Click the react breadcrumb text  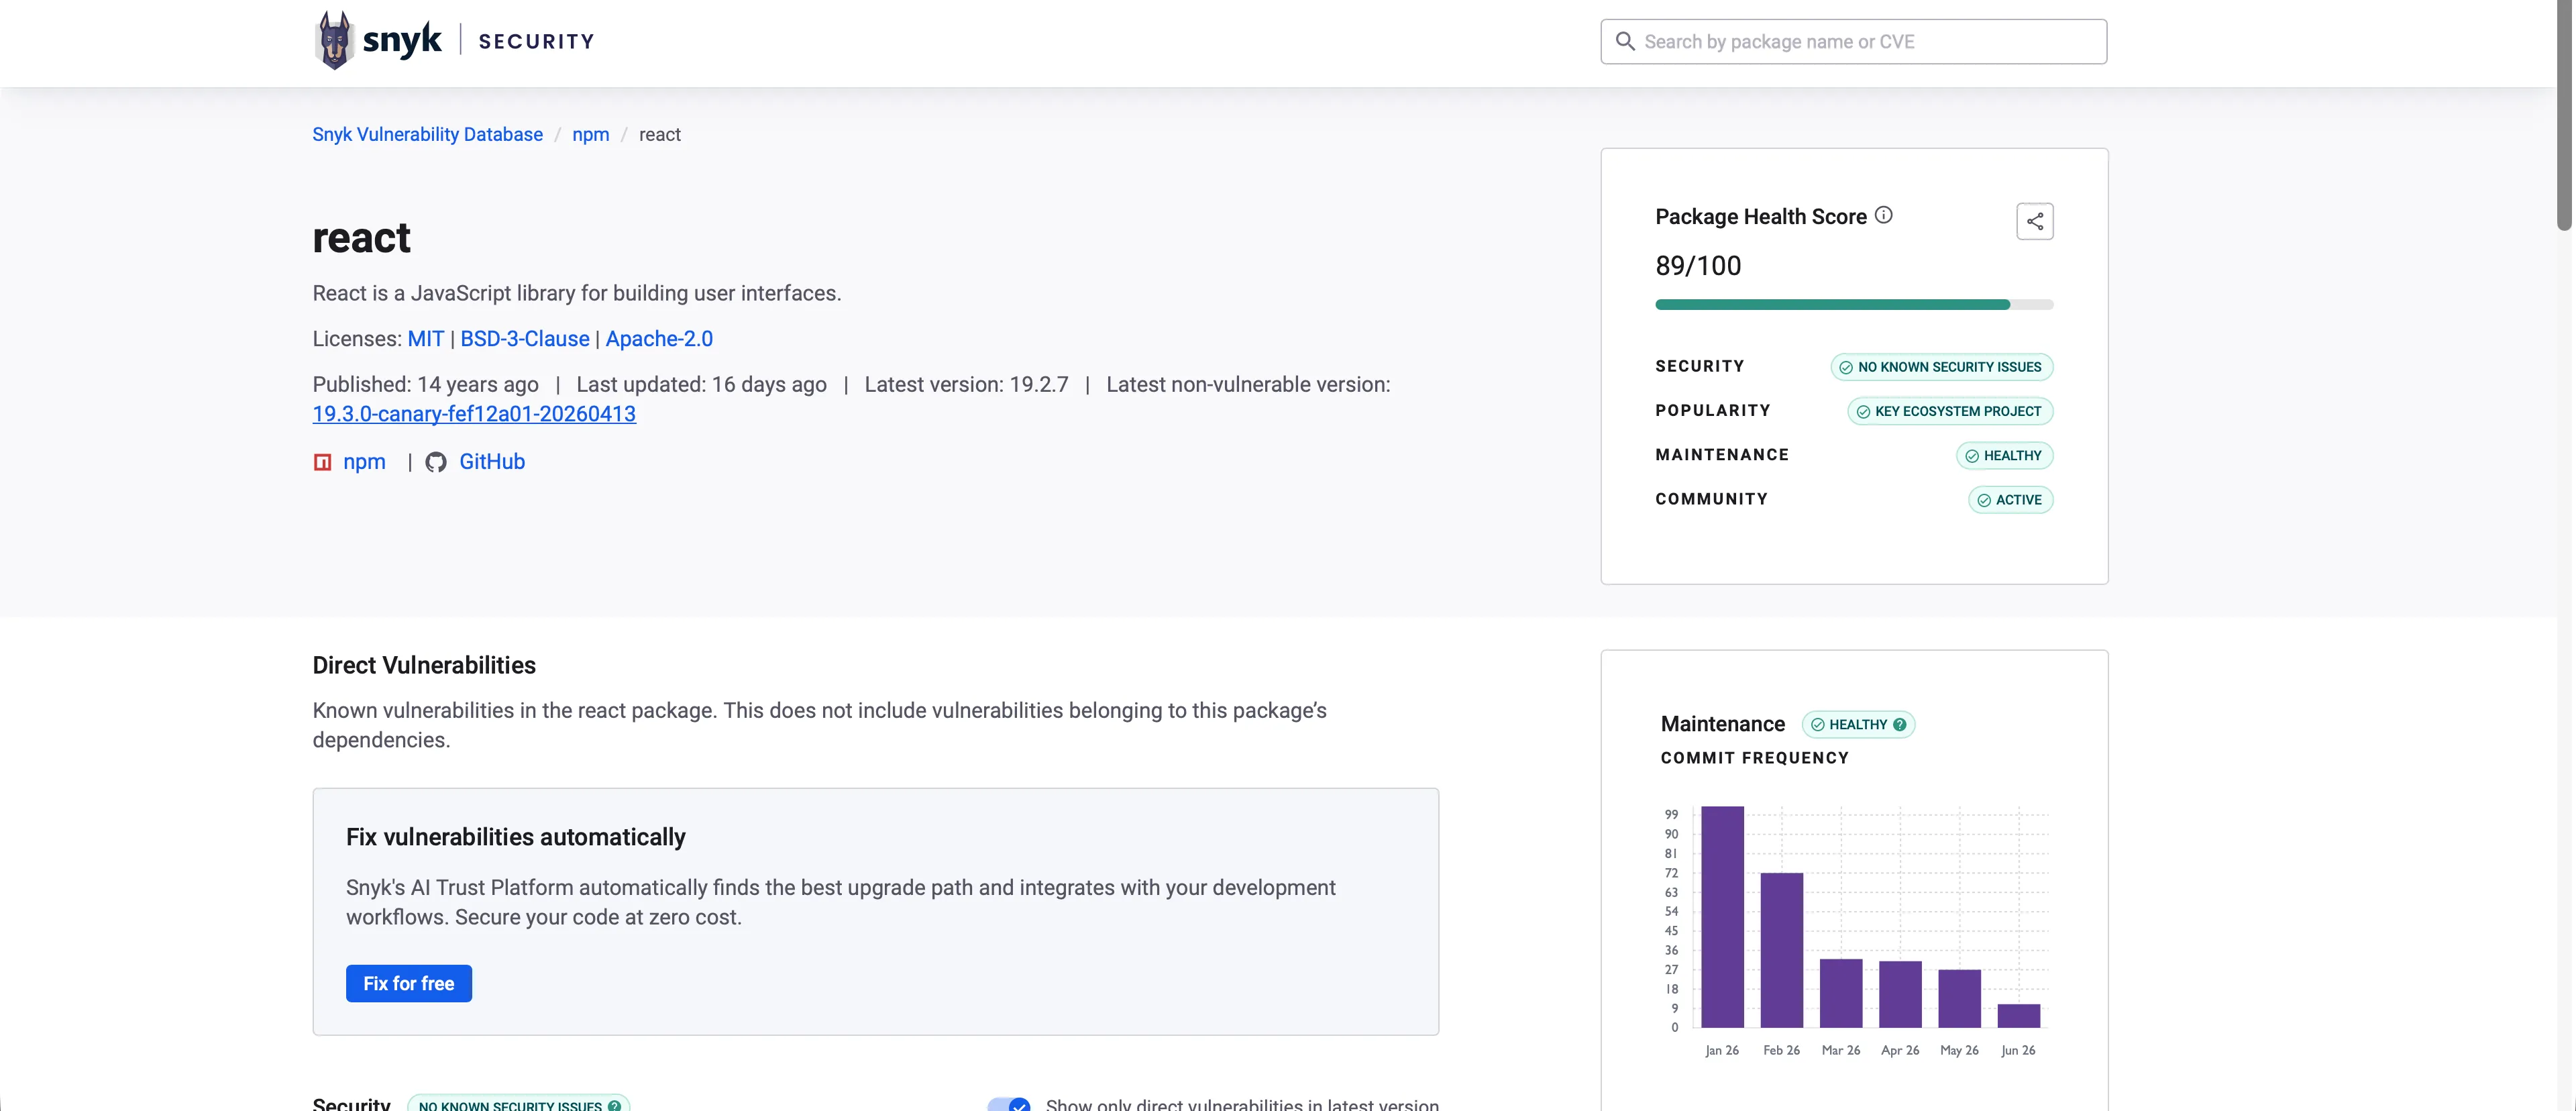[x=659, y=134]
